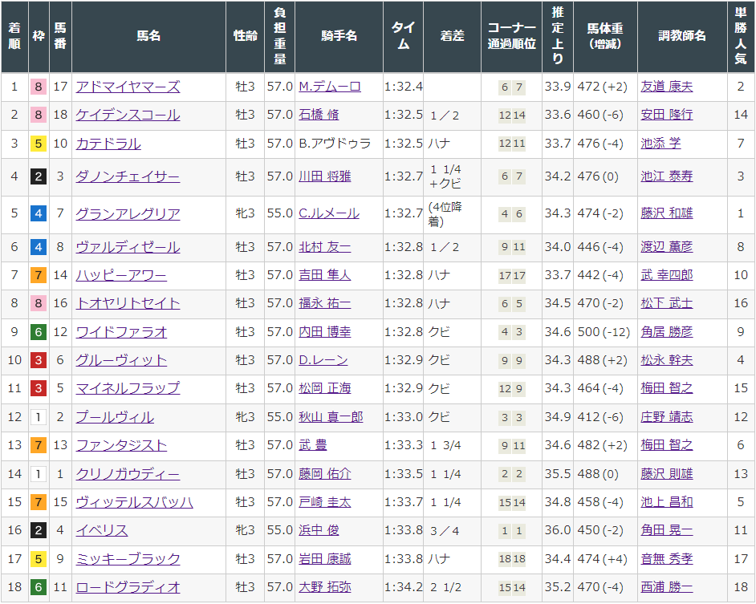Click yellow frame badge 5 in カテドラル row

[x=39, y=144]
